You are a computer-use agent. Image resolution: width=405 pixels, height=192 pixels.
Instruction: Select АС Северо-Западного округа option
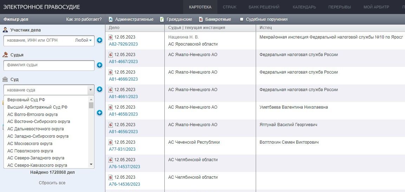[36, 158]
